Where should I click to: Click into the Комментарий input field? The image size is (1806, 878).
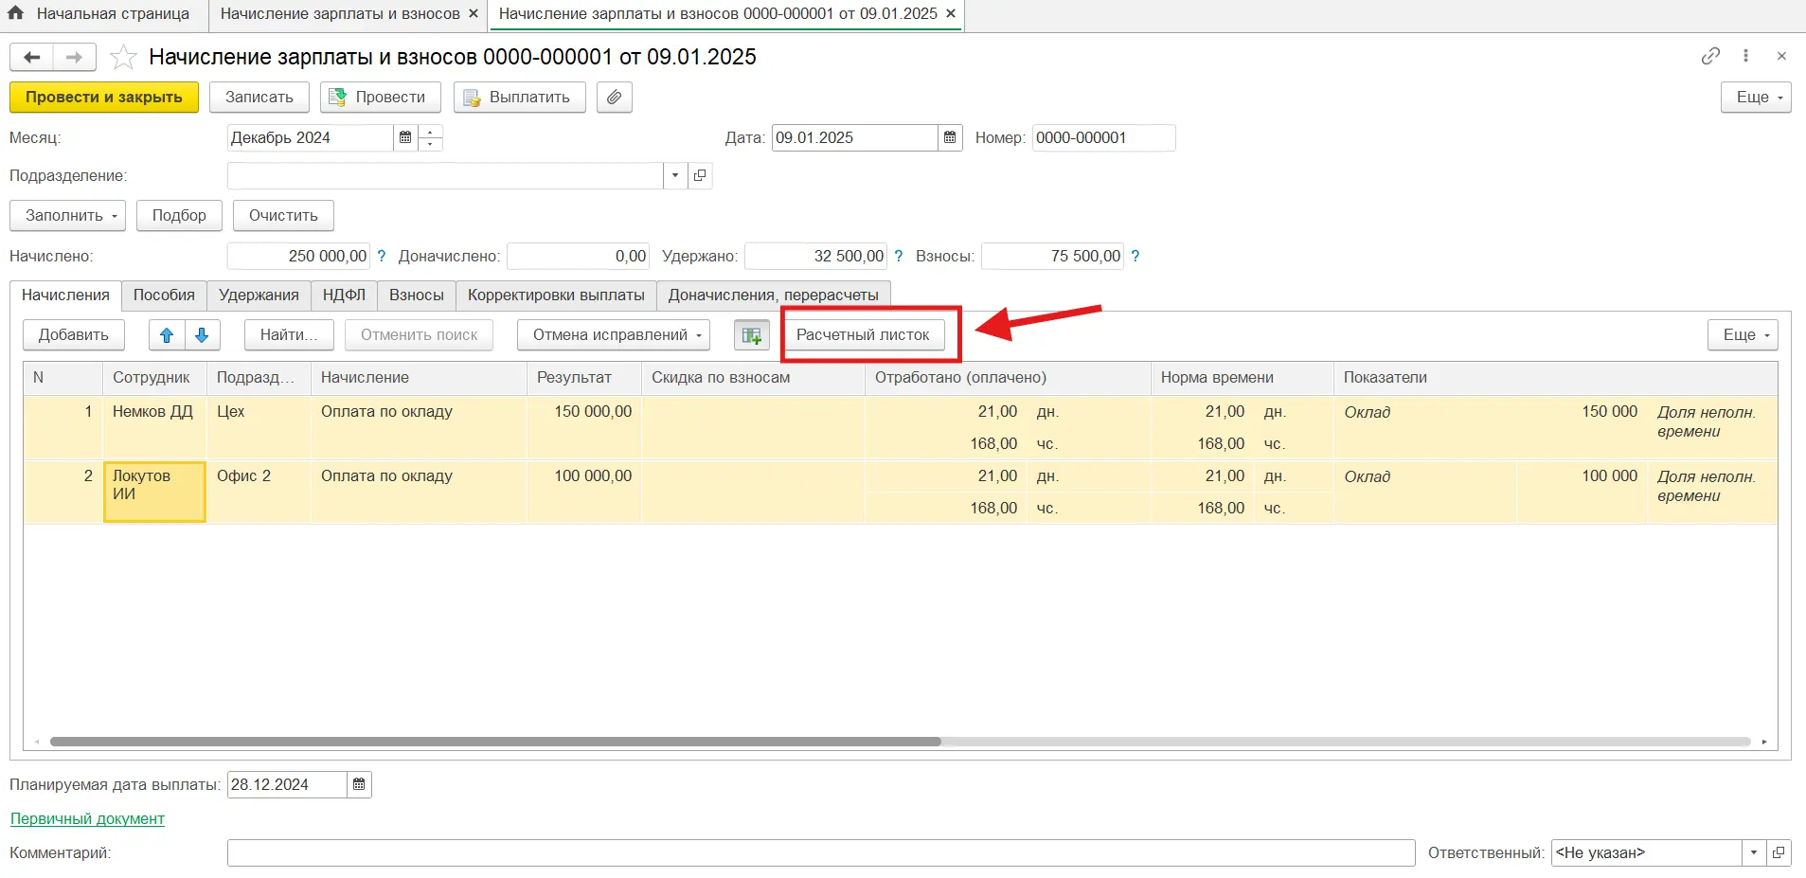click(820, 853)
